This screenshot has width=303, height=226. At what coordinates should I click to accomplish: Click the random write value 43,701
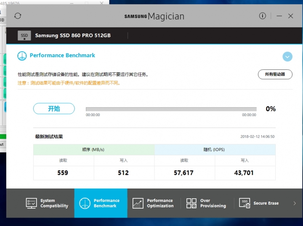click(x=244, y=173)
